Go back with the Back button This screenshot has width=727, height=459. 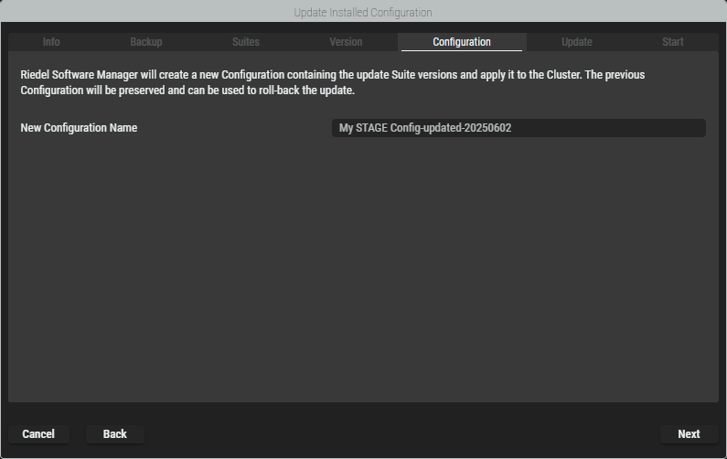tap(115, 434)
